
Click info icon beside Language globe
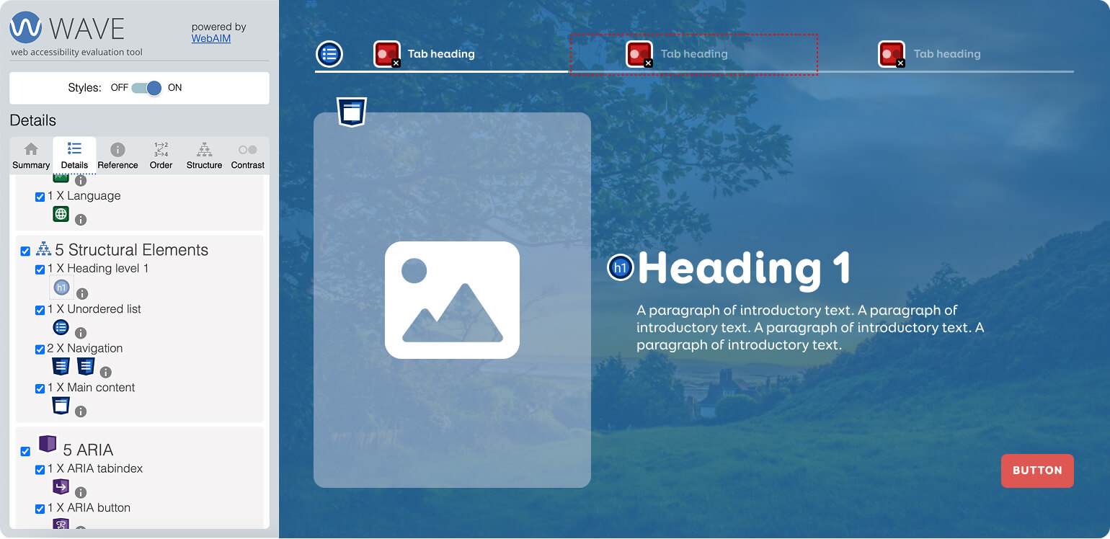coord(81,219)
